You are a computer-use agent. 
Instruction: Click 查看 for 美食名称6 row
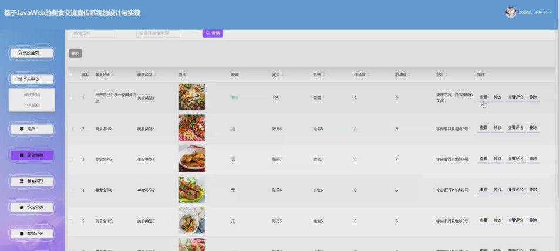pyautogui.click(x=483, y=190)
